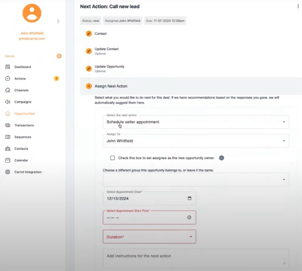Click the Update Opportunity step label
302x271 pixels.
(x=109, y=67)
